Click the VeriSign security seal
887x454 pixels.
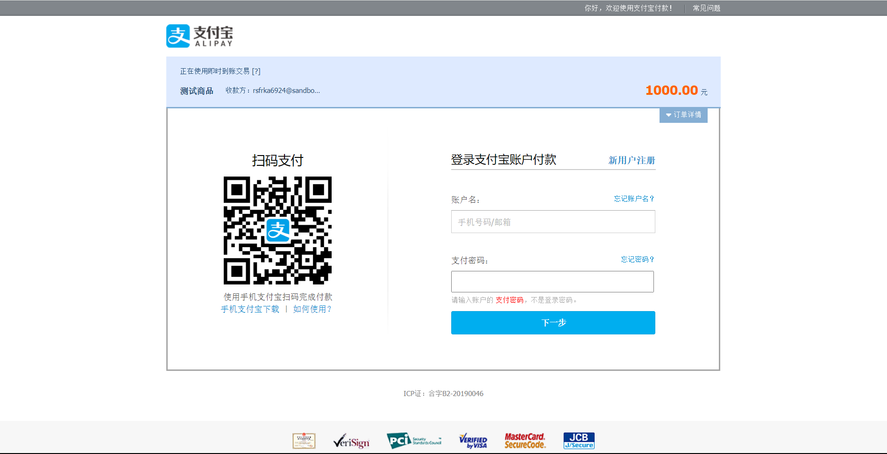click(351, 440)
